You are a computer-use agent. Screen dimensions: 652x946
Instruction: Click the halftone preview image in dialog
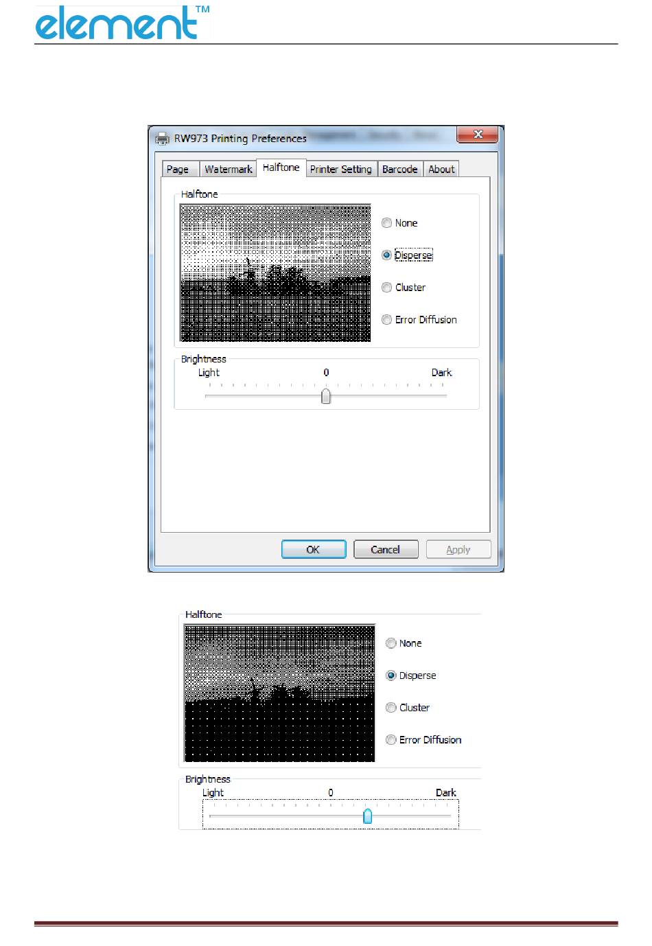click(x=275, y=273)
